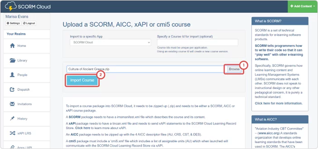Click the xAPI LRS shuffle icon
Screen dimensions: 318x149
pyautogui.click(x=12, y=133)
